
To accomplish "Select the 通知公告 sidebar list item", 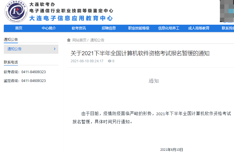I will [15, 49].
